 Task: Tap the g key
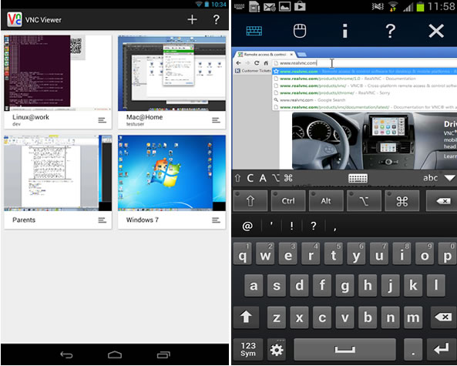coord(345,285)
